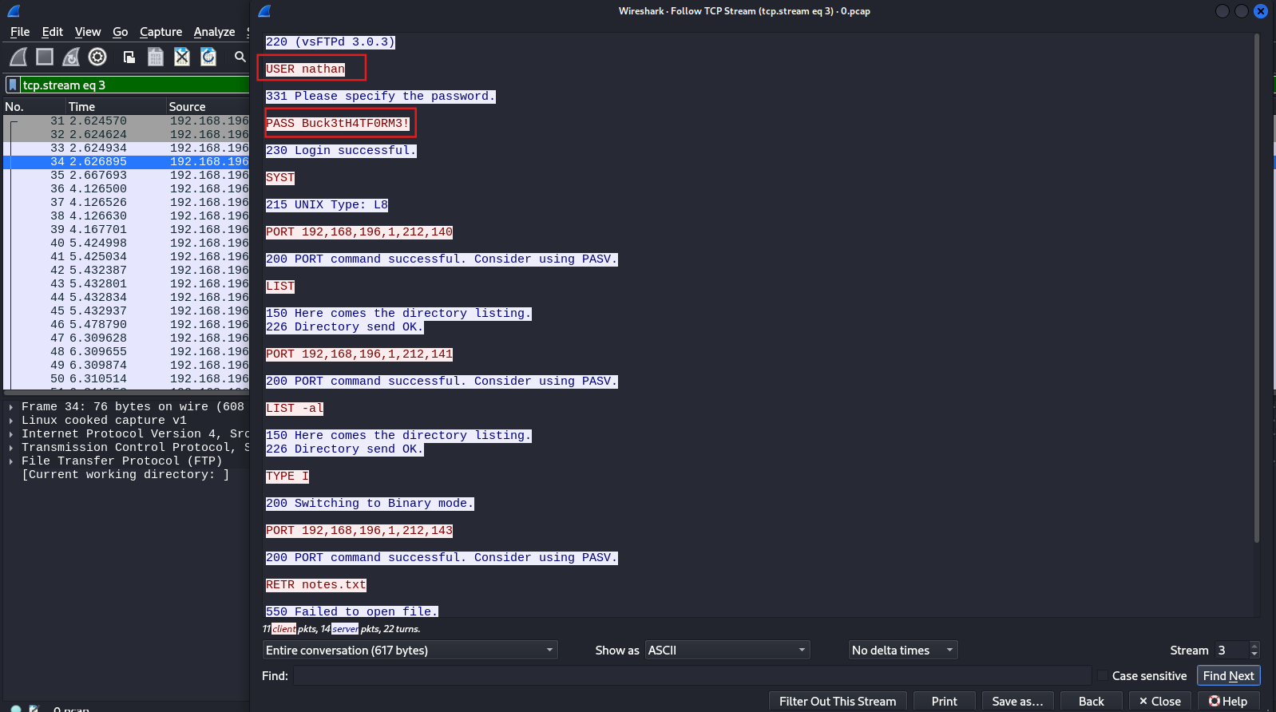Click the TYPE I command line
This screenshot has width=1276, height=712.
(x=287, y=477)
